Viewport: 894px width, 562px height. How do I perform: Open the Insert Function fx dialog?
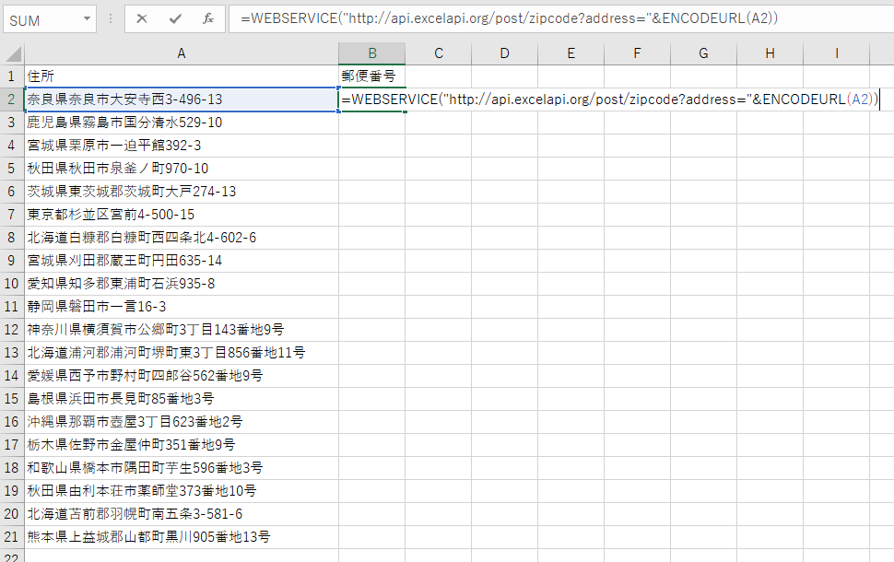(x=208, y=18)
